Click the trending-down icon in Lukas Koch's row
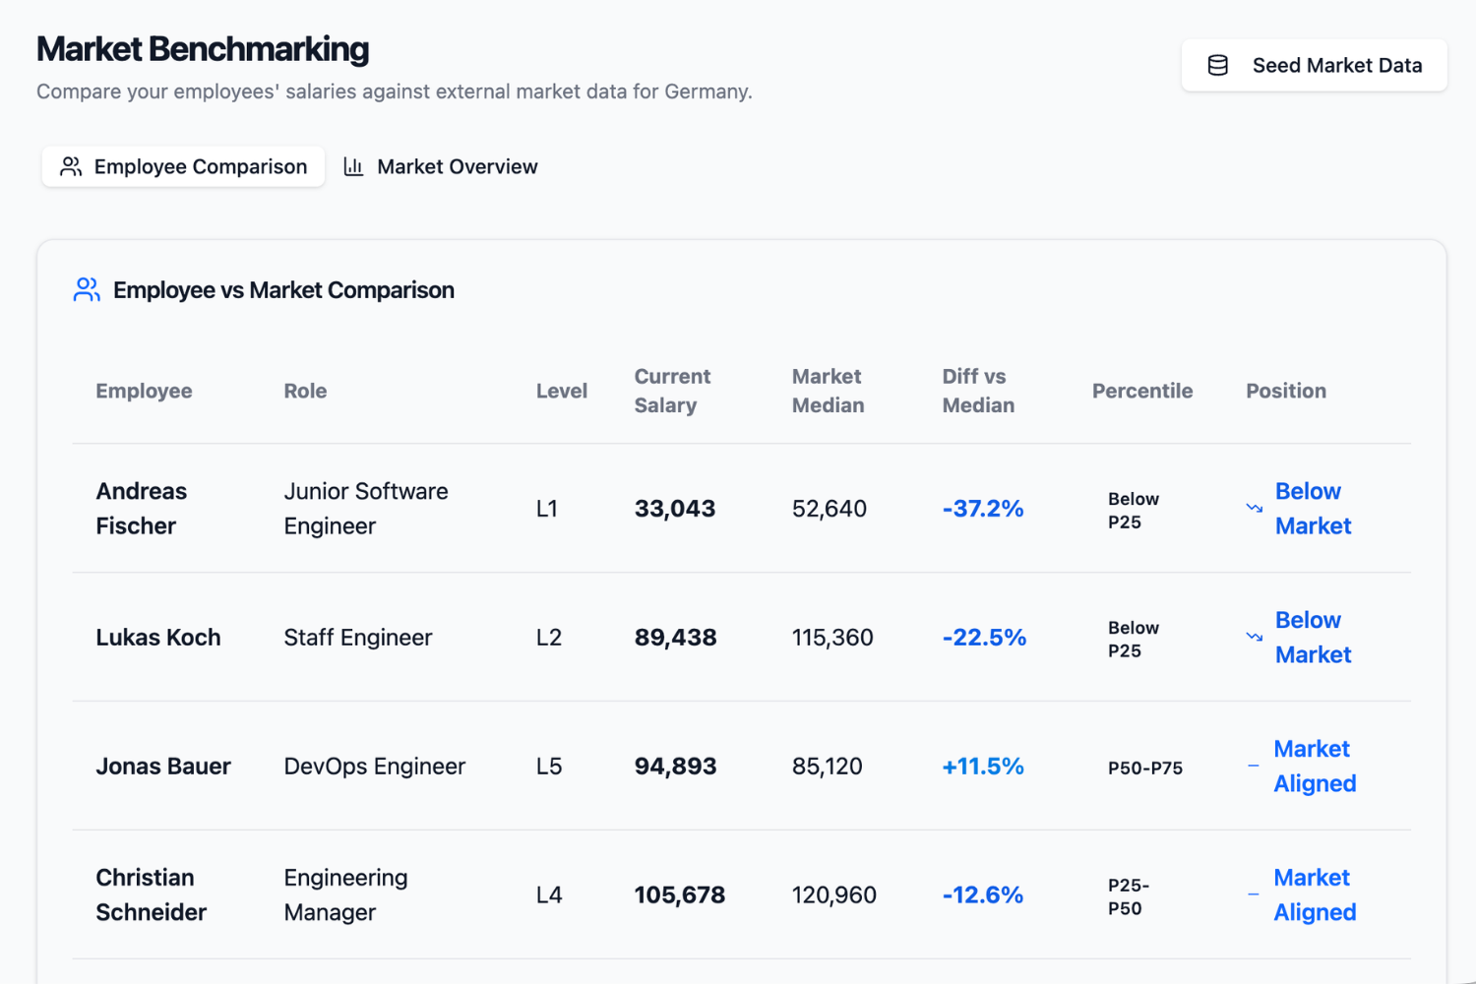This screenshot has width=1476, height=984. pos(1255,637)
